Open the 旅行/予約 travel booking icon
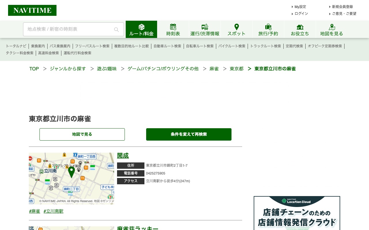 (x=268, y=27)
